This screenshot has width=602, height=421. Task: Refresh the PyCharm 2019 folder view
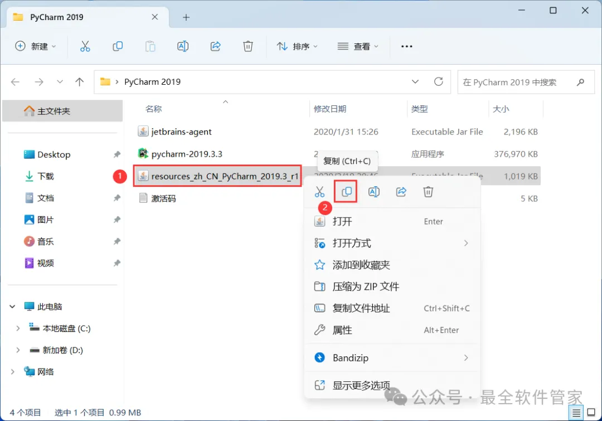point(439,81)
